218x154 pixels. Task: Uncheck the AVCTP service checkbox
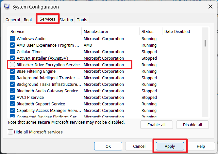point(12,98)
